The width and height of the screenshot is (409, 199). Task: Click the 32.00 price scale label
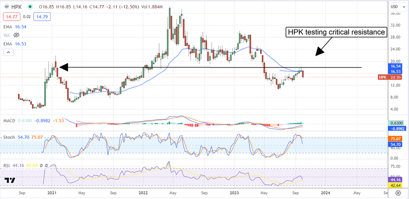tap(396, 25)
